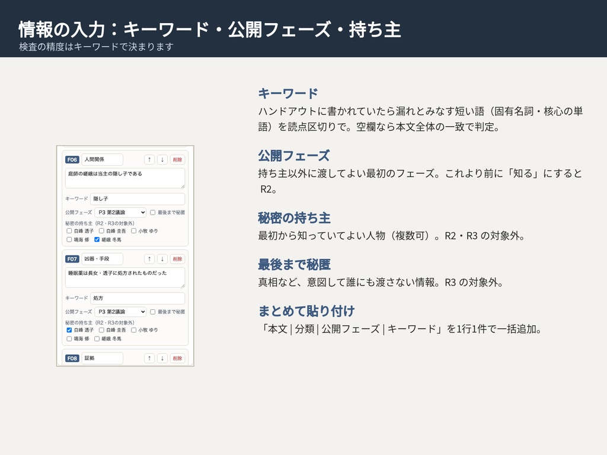This screenshot has height=455, width=607.
Task: Check 最後まで秘匿 for item F07
Action: click(x=152, y=312)
